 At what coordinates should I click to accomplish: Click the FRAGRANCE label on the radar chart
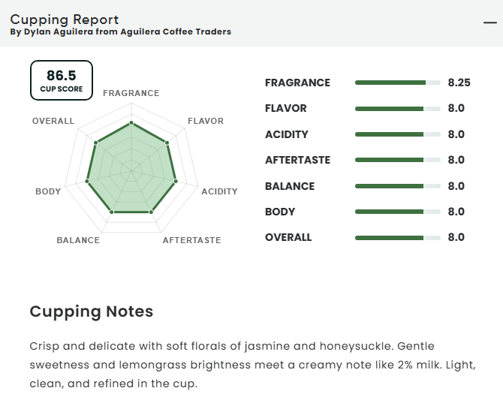click(x=131, y=93)
